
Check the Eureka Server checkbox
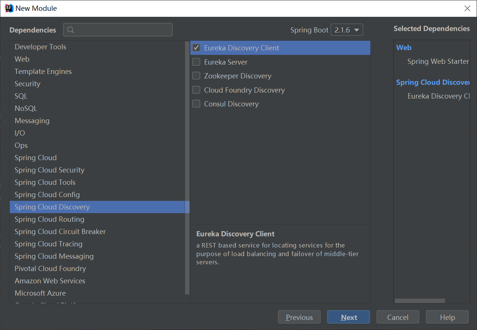196,62
